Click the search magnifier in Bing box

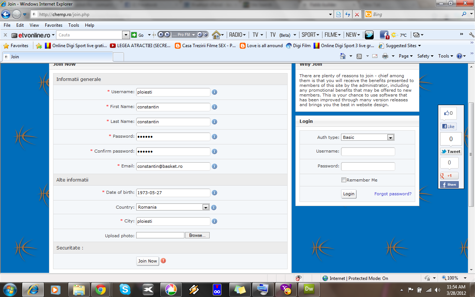[x=464, y=14]
